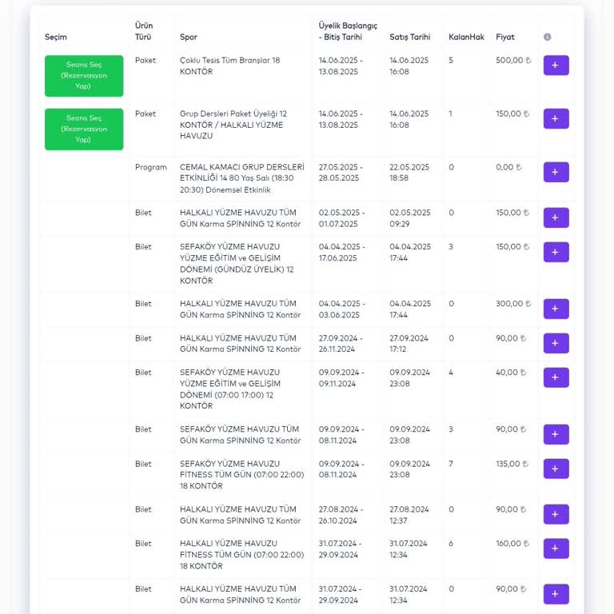
Task: Click plus icon on the 500,00 ₺ package
Action: pyautogui.click(x=556, y=66)
